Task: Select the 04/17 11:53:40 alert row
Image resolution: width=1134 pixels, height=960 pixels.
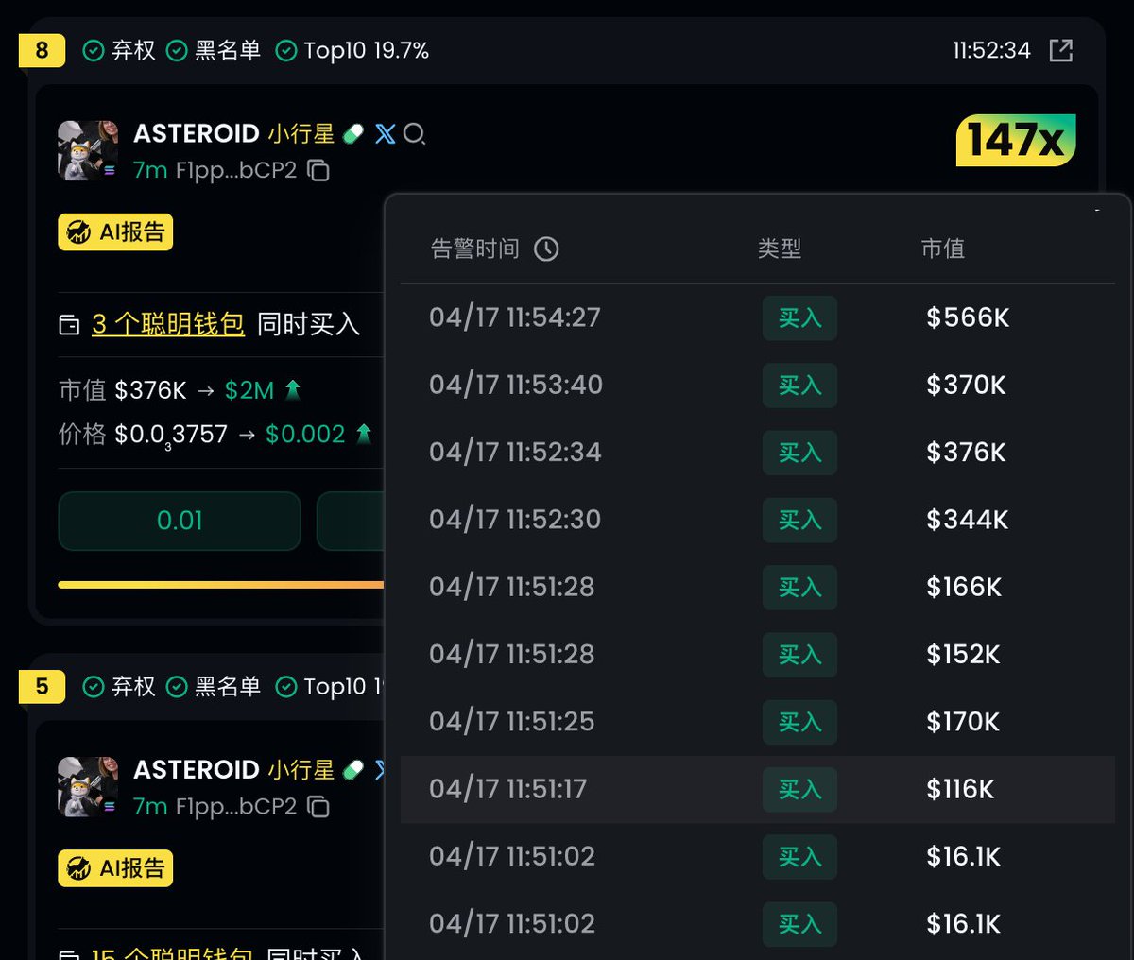Action: [x=758, y=385]
